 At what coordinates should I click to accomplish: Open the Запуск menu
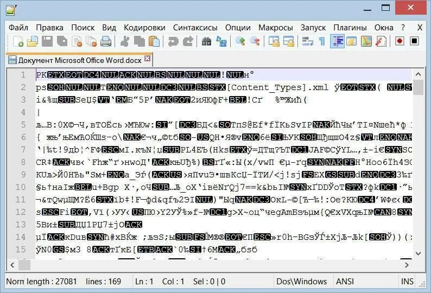coord(313,28)
